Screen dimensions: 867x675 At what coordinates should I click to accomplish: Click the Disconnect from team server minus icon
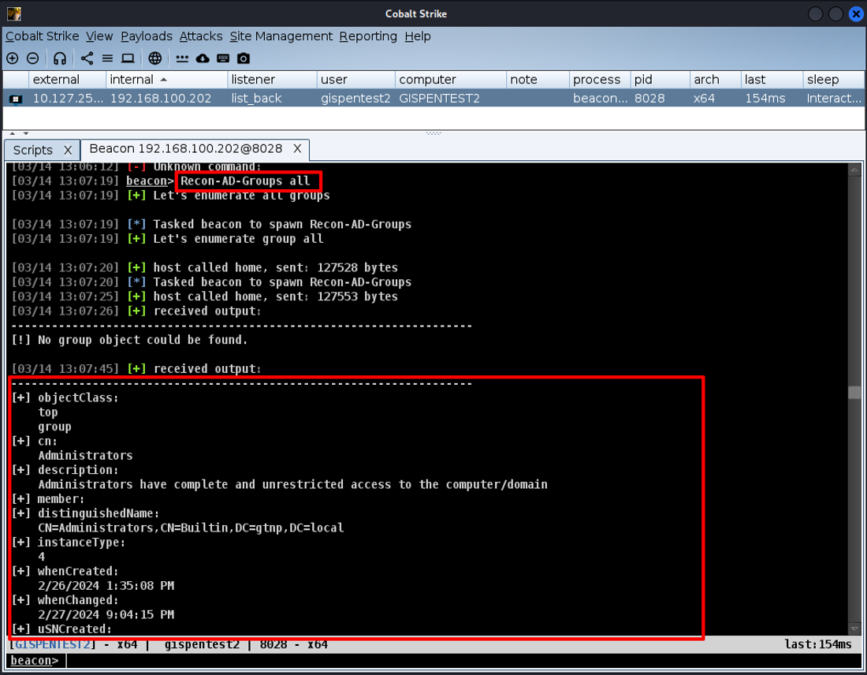[32, 58]
